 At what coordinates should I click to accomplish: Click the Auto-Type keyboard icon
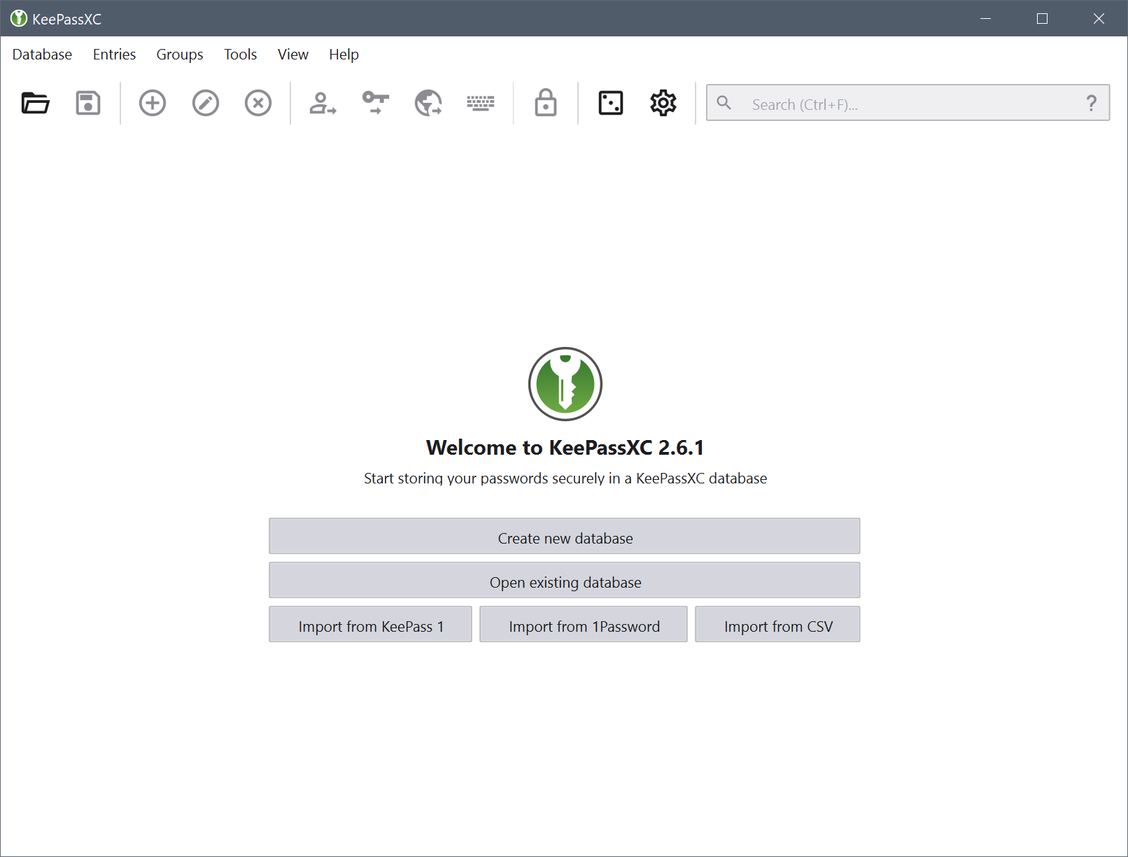[481, 104]
